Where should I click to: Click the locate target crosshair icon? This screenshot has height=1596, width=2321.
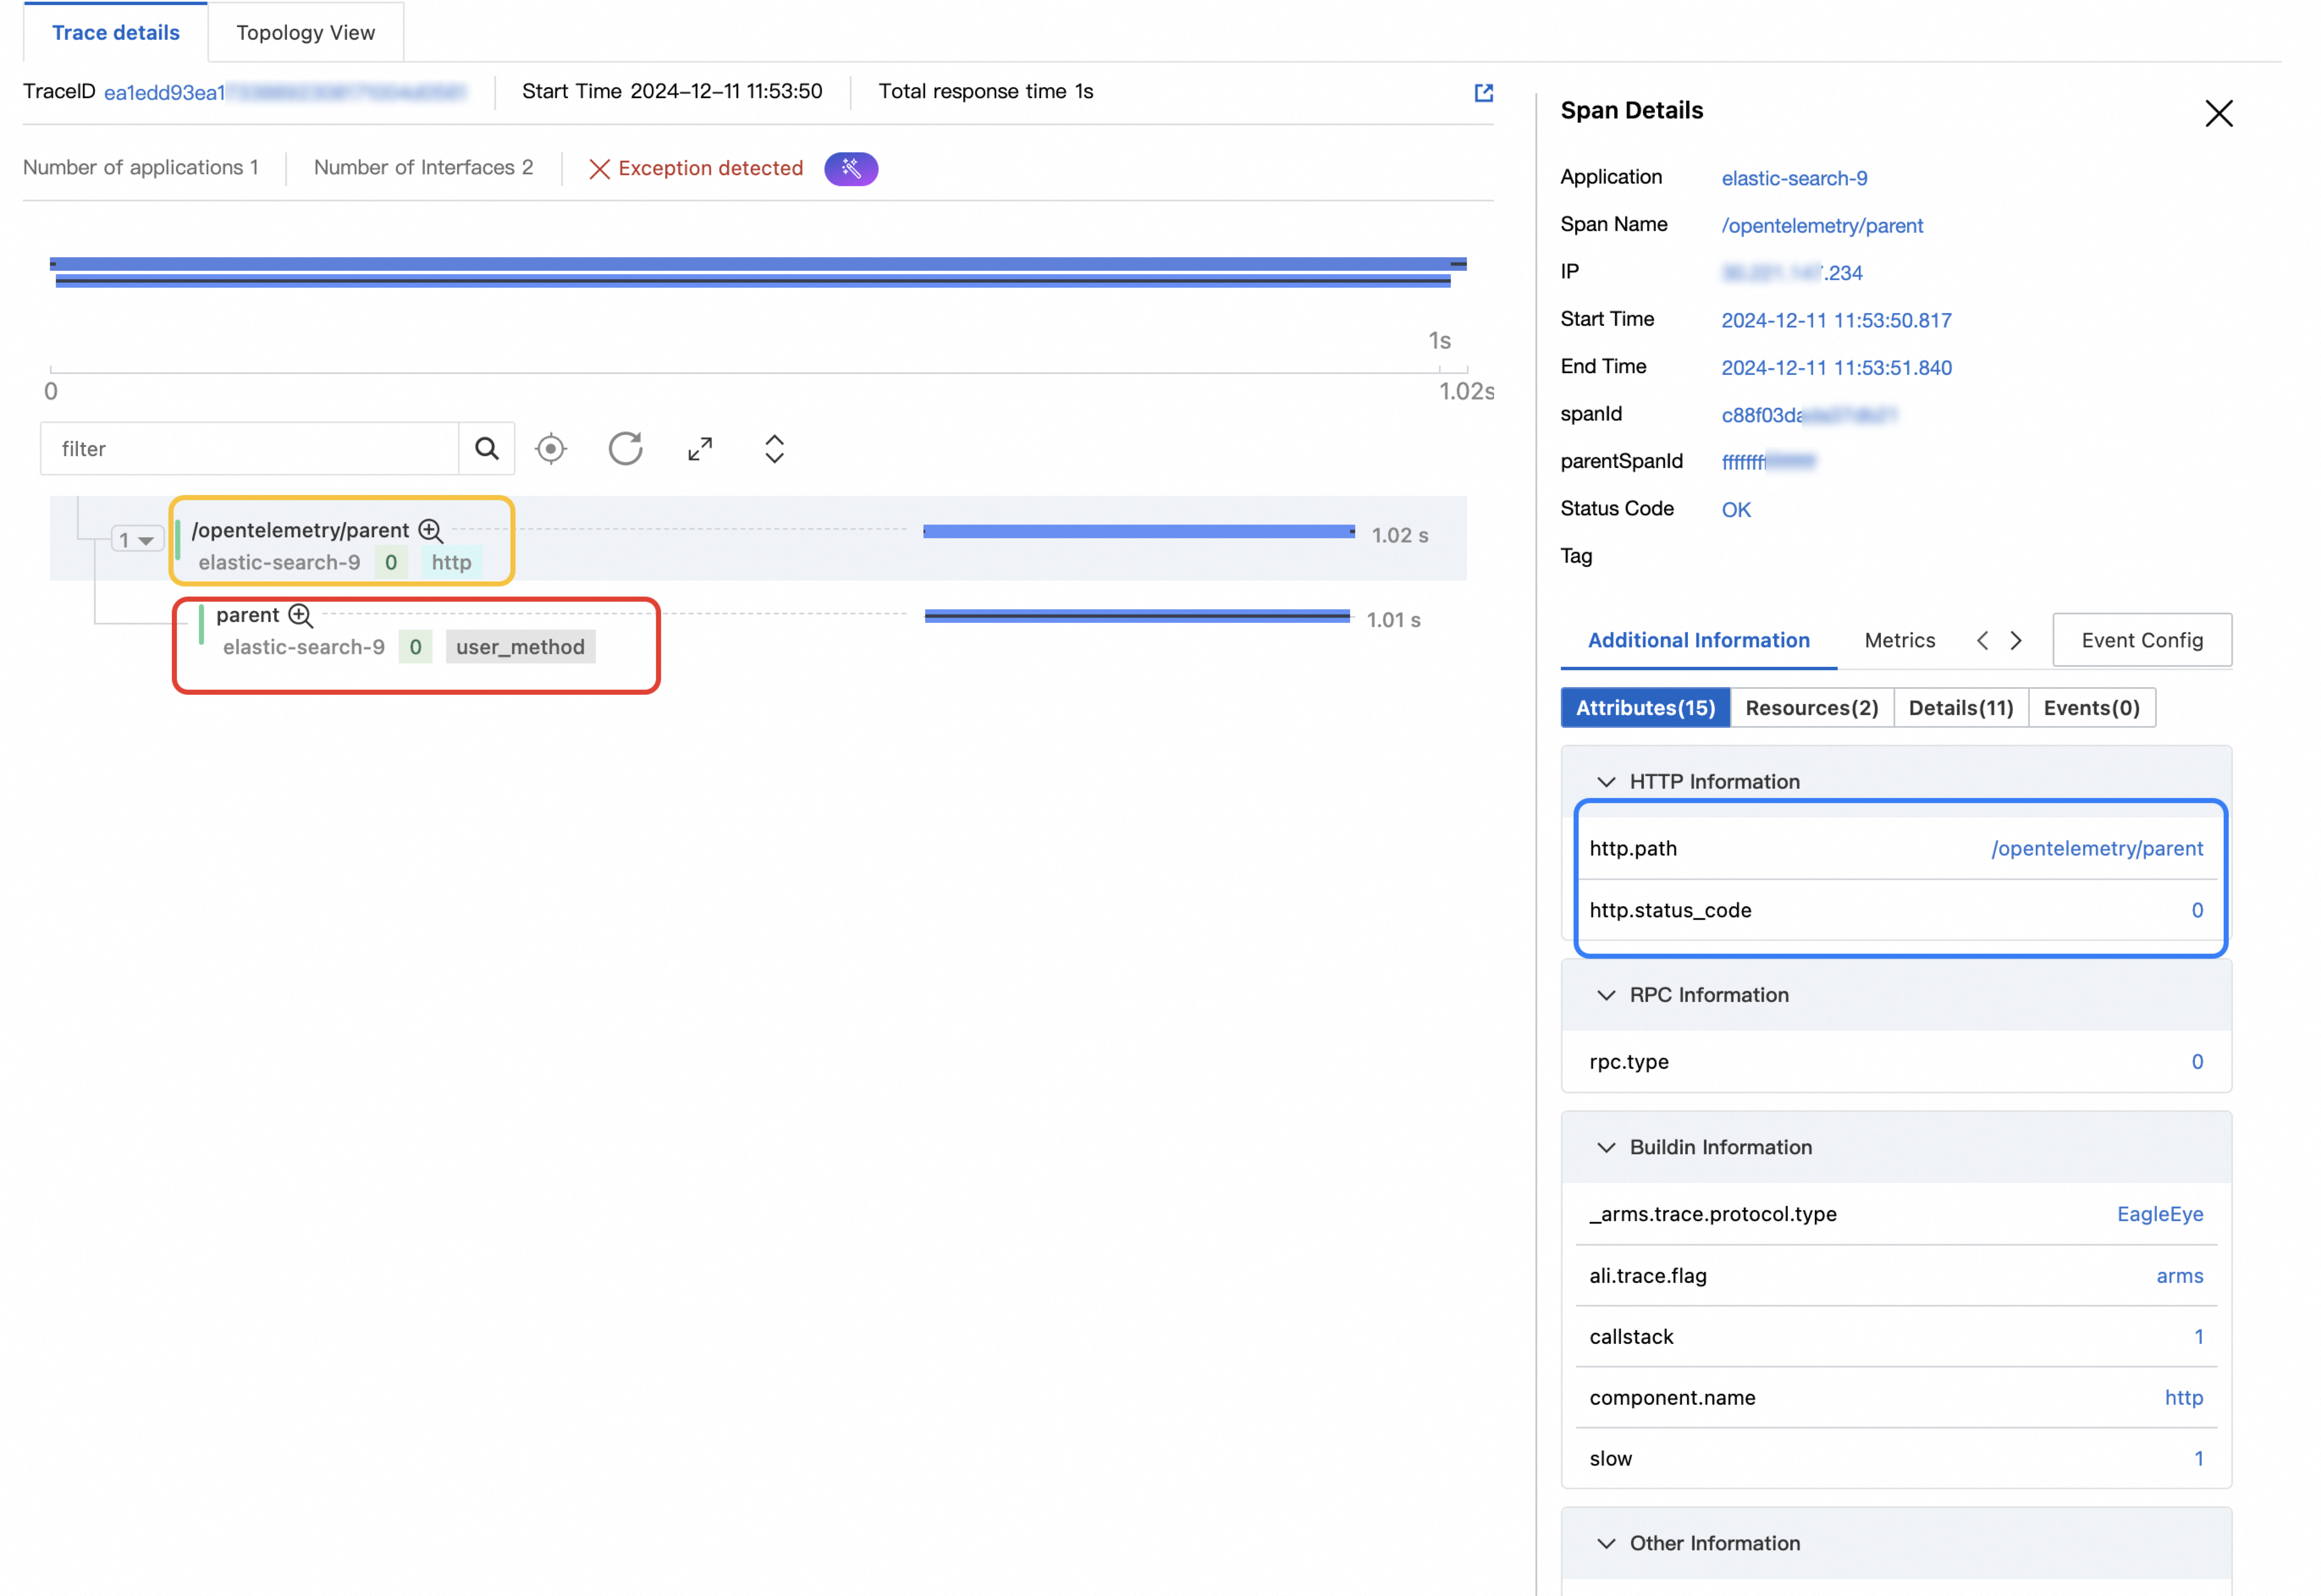pyautogui.click(x=551, y=449)
